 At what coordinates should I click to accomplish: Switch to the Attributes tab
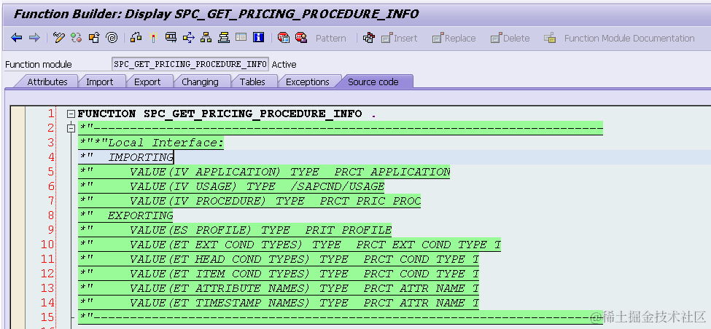point(47,82)
